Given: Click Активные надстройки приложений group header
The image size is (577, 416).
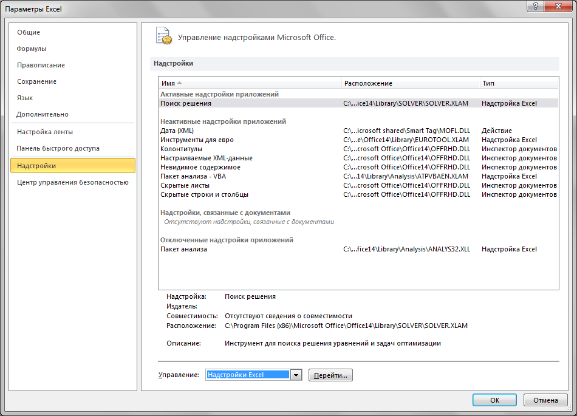Looking at the screenshot, I should (x=219, y=94).
